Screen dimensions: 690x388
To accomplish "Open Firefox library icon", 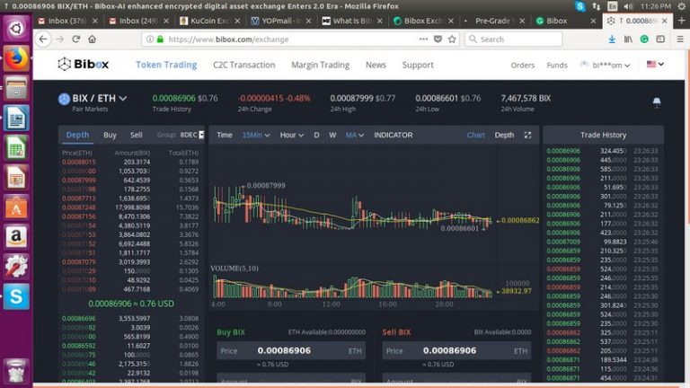I will [628, 40].
